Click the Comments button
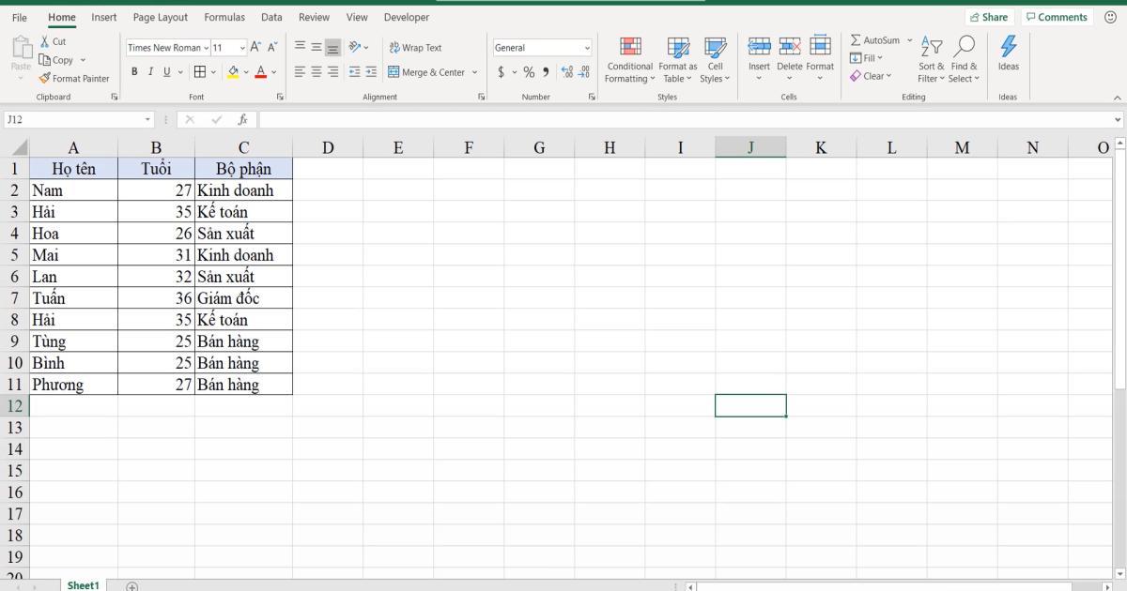 [x=1057, y=16]
